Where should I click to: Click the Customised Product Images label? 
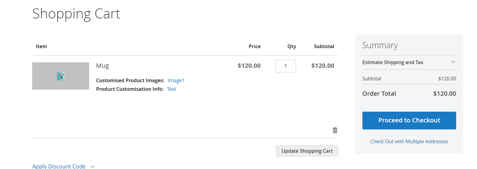[130, 80]
